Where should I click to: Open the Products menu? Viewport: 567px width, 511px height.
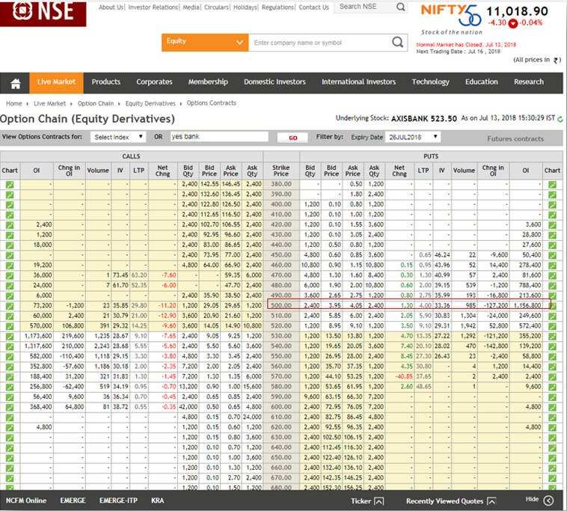(x=106, y=82)
